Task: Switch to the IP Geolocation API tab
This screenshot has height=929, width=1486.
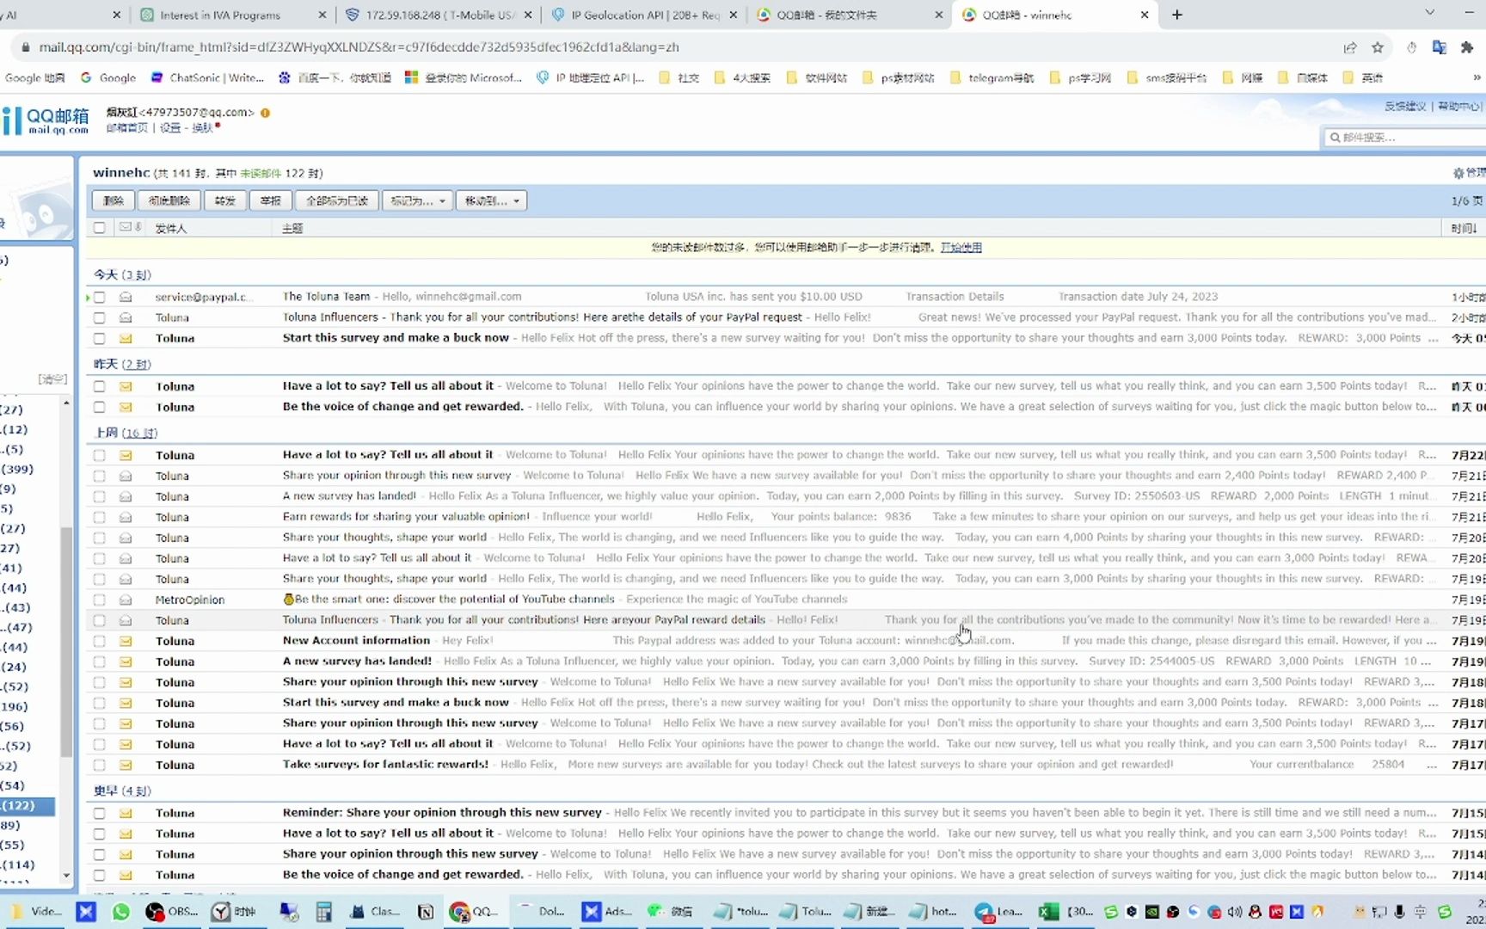Action: tap(643, 15)
